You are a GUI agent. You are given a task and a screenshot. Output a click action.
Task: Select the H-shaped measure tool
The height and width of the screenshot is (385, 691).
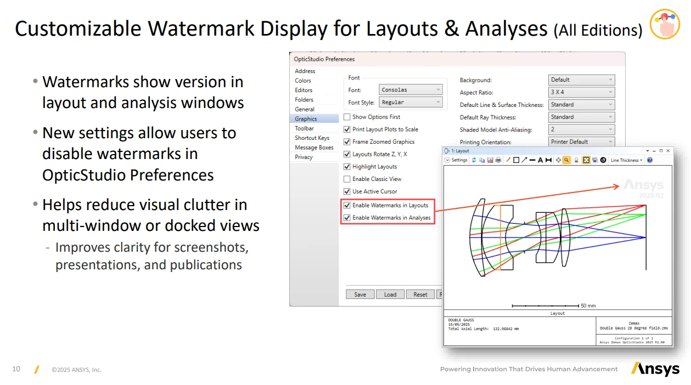[x=548, y=160]
